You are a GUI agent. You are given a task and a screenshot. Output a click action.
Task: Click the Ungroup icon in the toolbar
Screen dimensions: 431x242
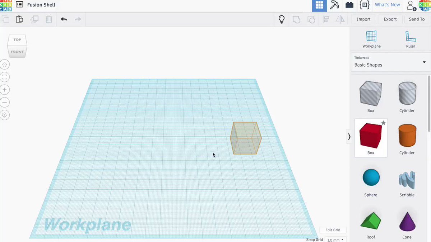pos(311,19)
